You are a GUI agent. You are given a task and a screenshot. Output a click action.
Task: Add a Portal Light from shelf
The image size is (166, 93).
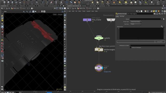(146, 3)
